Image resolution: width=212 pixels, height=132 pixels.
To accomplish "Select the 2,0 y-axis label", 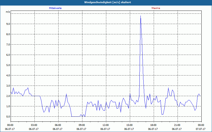I will (x=8, y=96).
